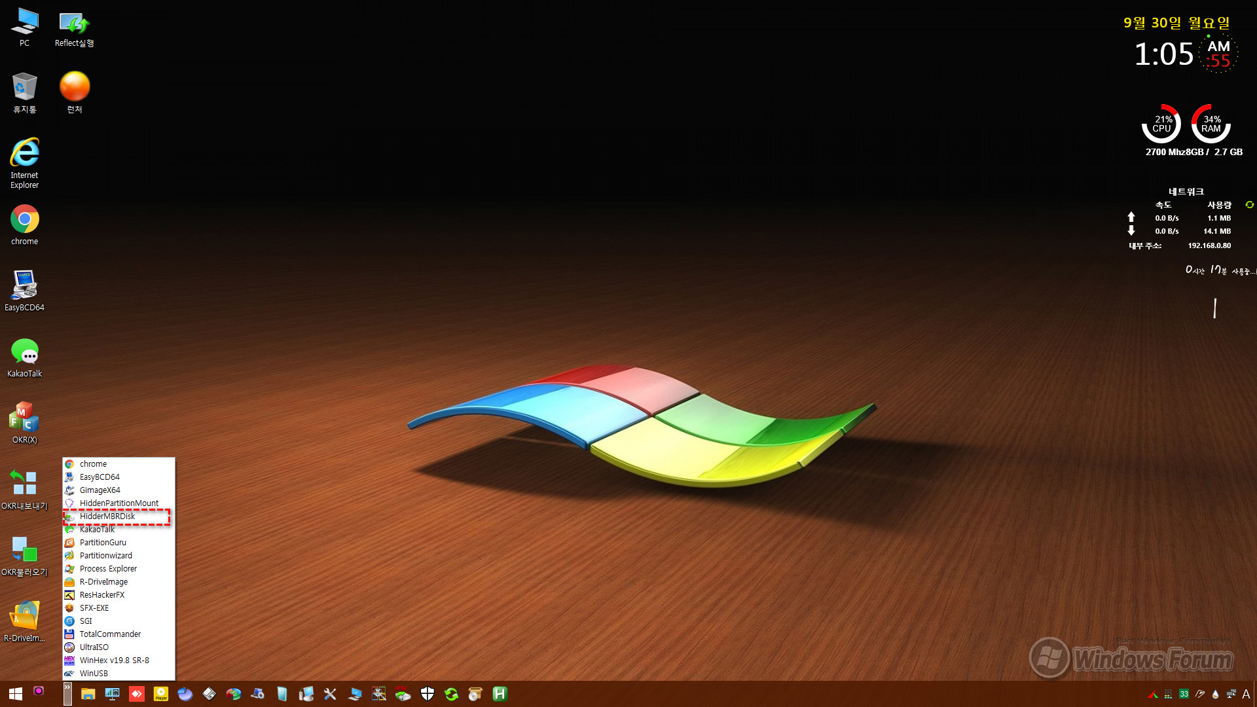Open the network computers tray icon
The image size is (1257, 707).
point(1231,695)
